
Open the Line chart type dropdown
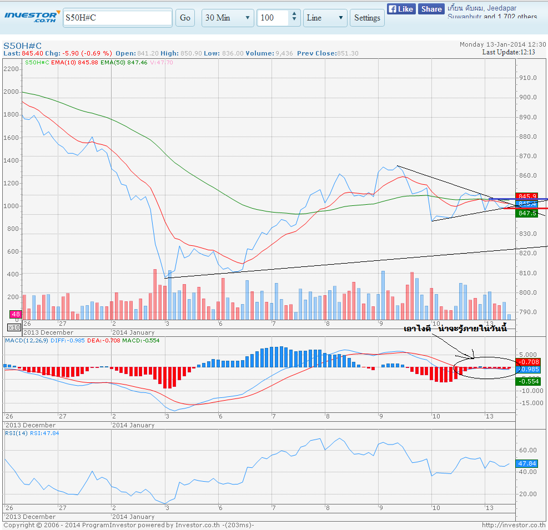click(325, 18)
